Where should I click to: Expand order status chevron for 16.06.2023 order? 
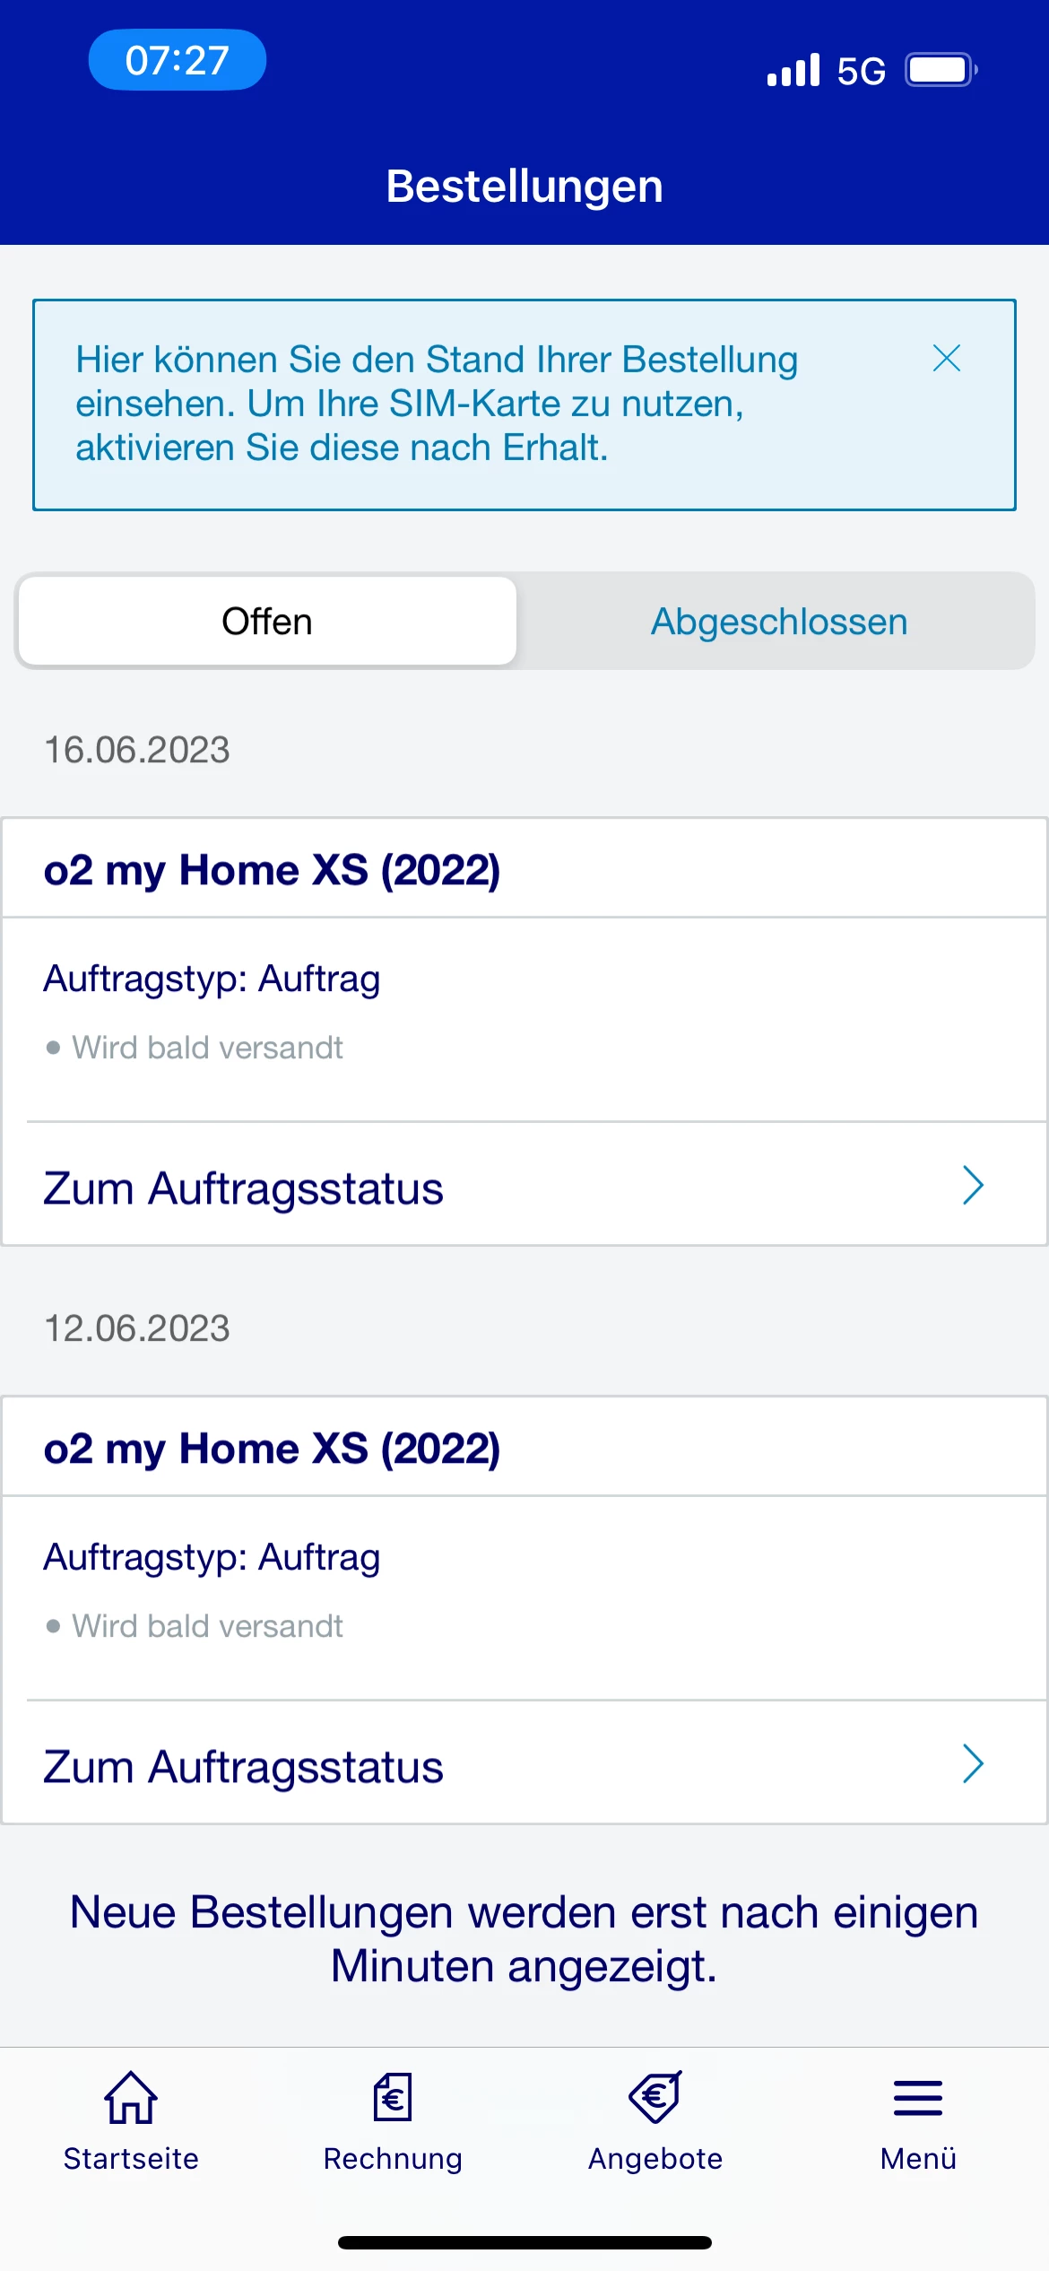click(x=973, y=1186)
